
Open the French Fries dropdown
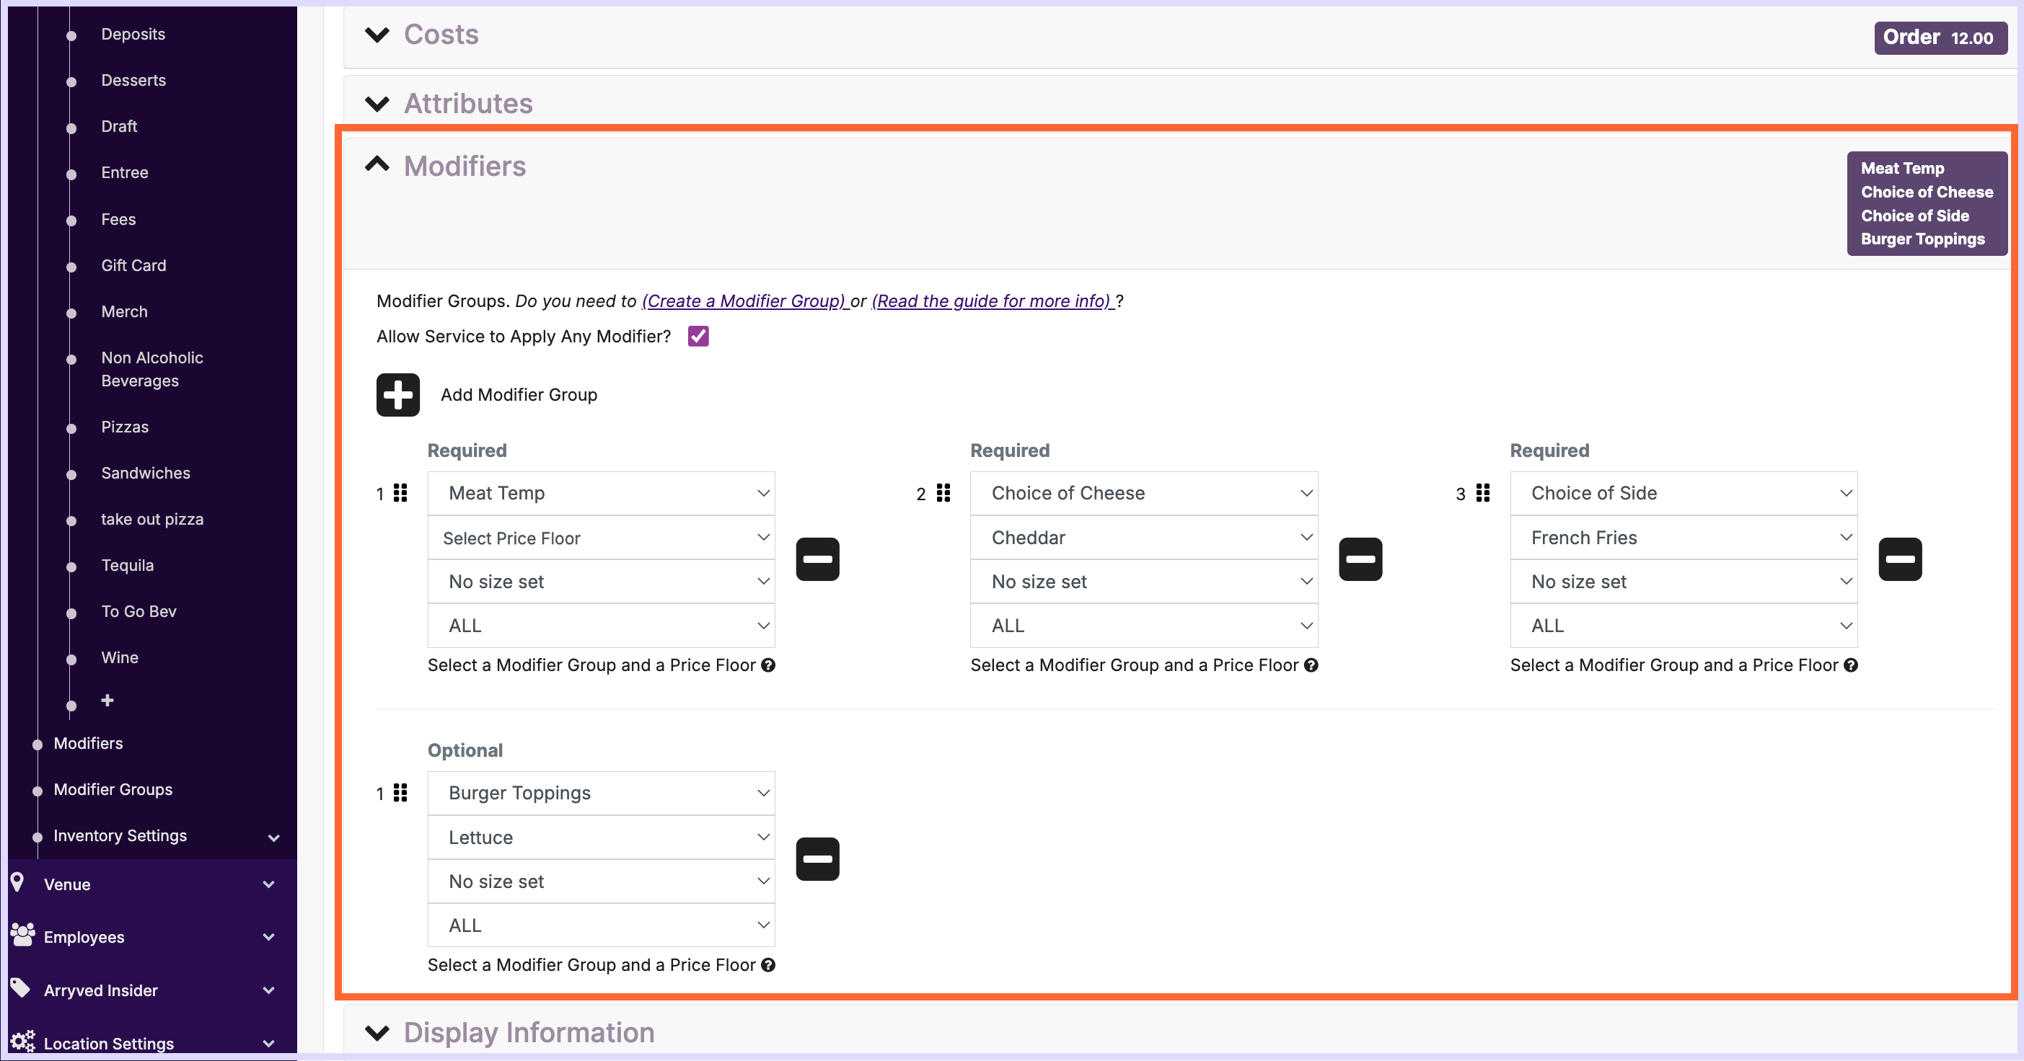pyautogui.click(x=1683, y=538)
